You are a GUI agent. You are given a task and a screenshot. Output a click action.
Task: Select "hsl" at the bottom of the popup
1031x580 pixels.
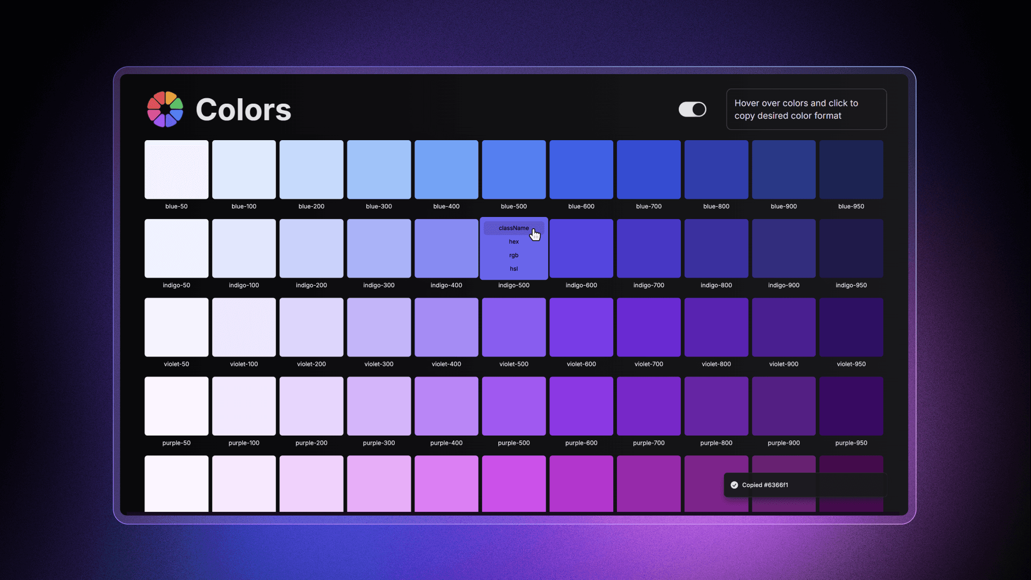[513, 269]
